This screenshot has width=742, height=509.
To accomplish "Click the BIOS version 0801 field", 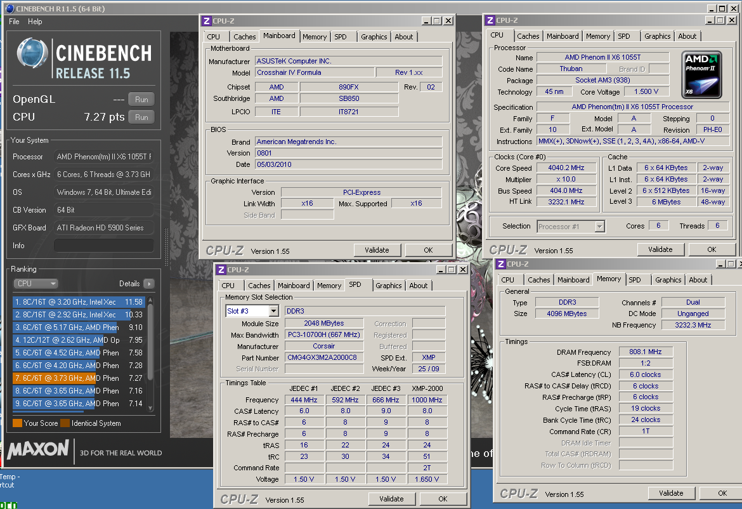I will point(349,153).
